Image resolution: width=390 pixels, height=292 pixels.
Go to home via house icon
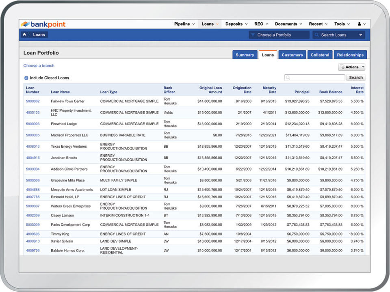point(24,35)
